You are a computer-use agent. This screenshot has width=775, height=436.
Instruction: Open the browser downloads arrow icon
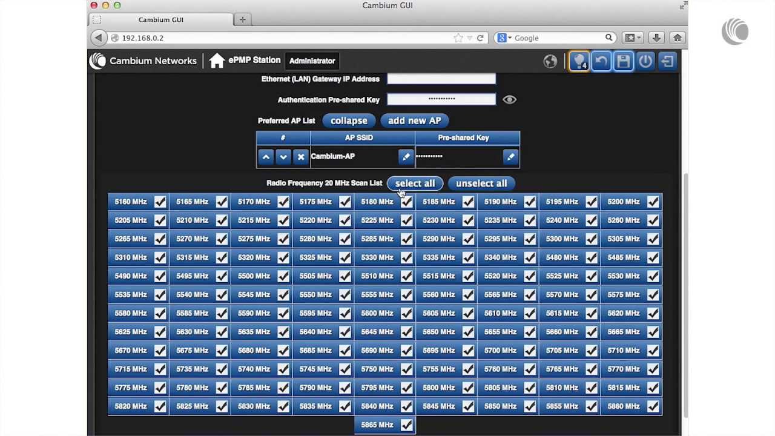coord(656,38)
